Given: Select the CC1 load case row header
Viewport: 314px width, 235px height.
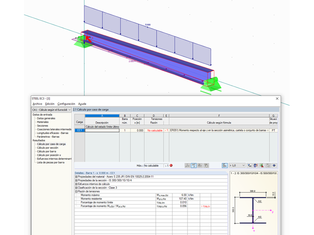Looking at the screenshot, I should tap(79, 130).
